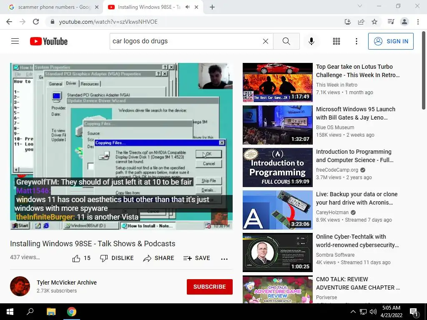Open the tab search chevron
Viewport: 427px width, 320px height.
pos(360,6)
